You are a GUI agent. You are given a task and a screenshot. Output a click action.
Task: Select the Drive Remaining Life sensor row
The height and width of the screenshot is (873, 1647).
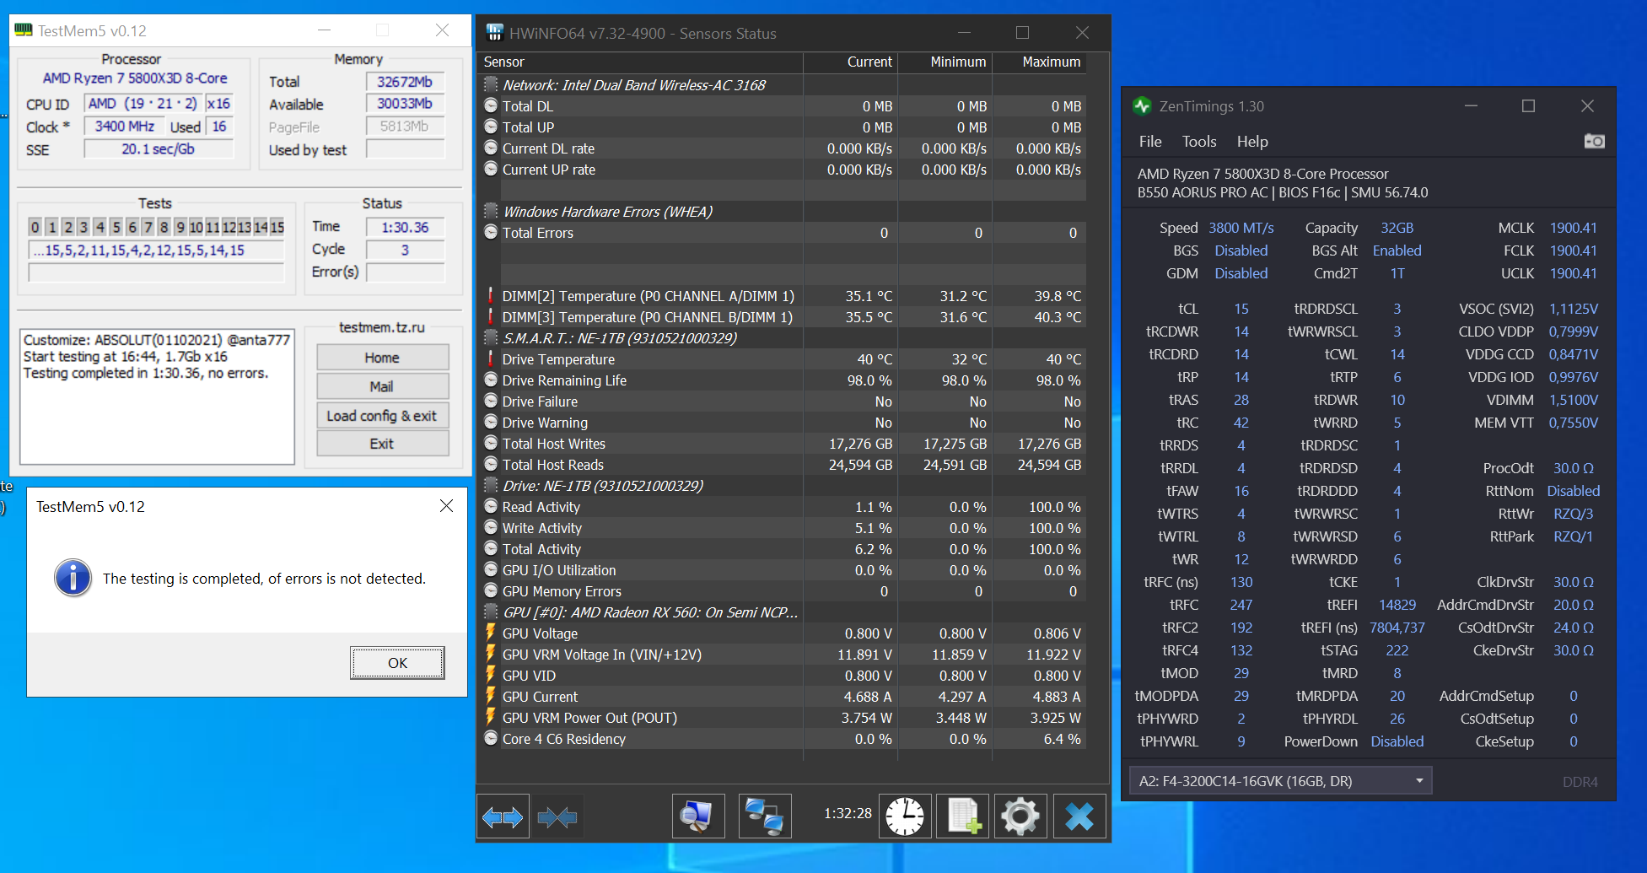783,380
